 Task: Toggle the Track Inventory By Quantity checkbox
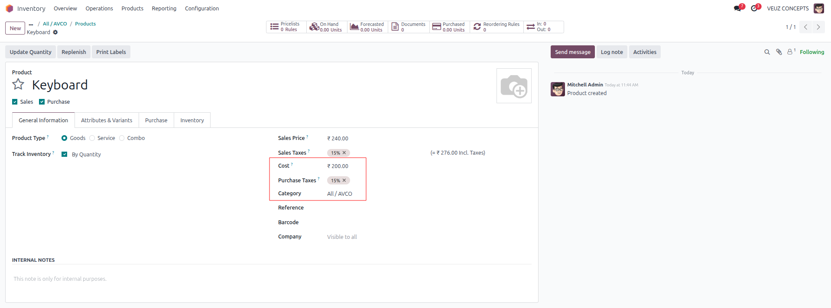64,154
